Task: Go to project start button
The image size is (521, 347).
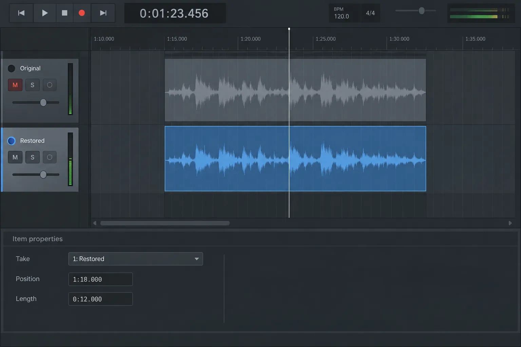Action: pyautogui.click(x=21, y=13)
